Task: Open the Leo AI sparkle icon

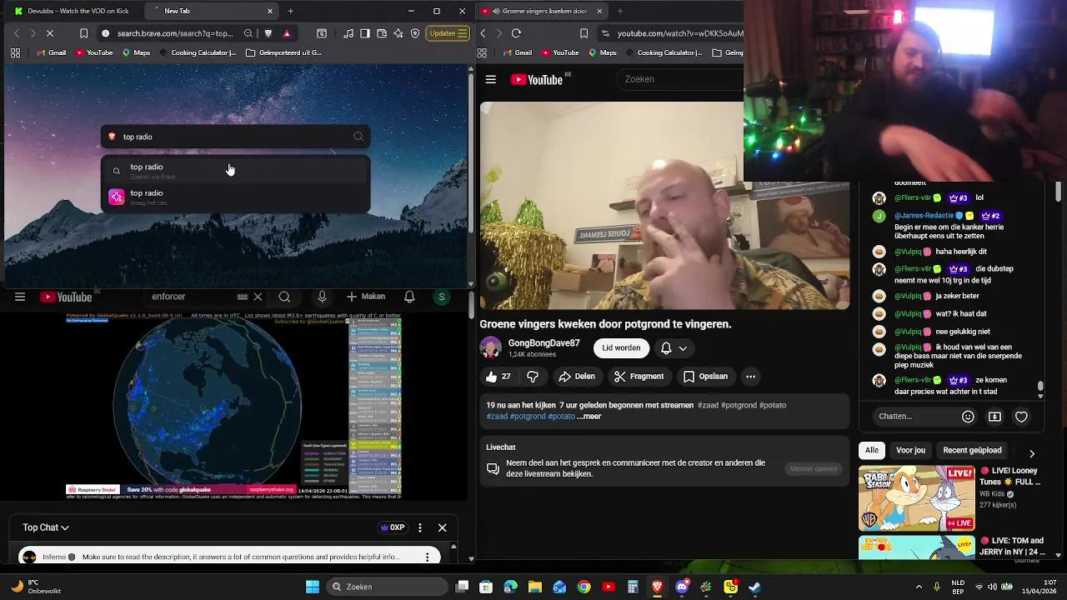Action: pyautogui.click(x=398, y=33)
